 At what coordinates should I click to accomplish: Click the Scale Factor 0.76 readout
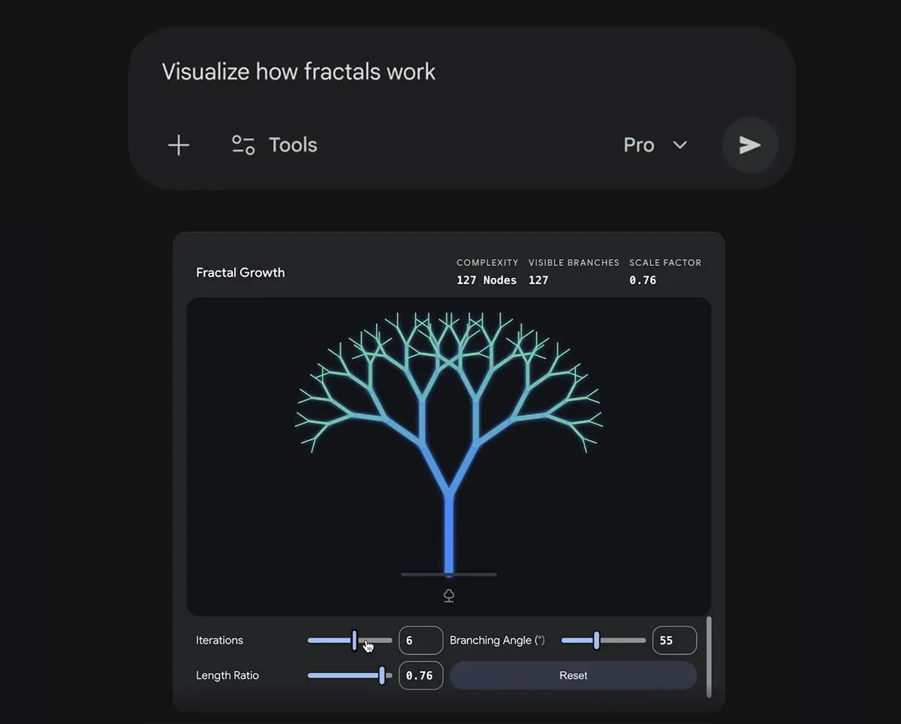pos(643,280)
